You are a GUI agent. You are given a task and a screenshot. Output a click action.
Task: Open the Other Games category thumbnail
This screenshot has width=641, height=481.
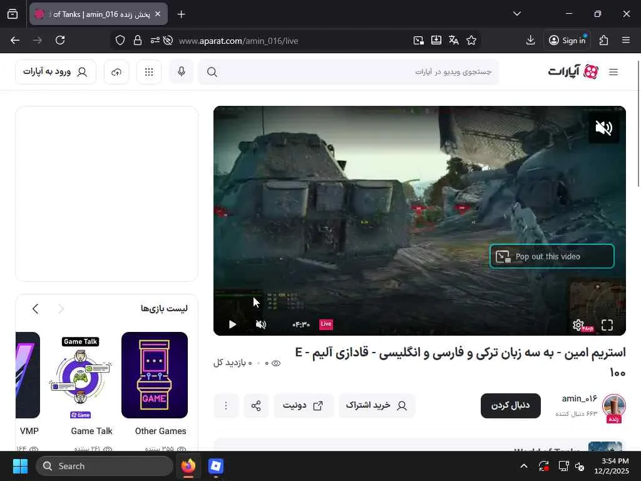click(155, 375)
